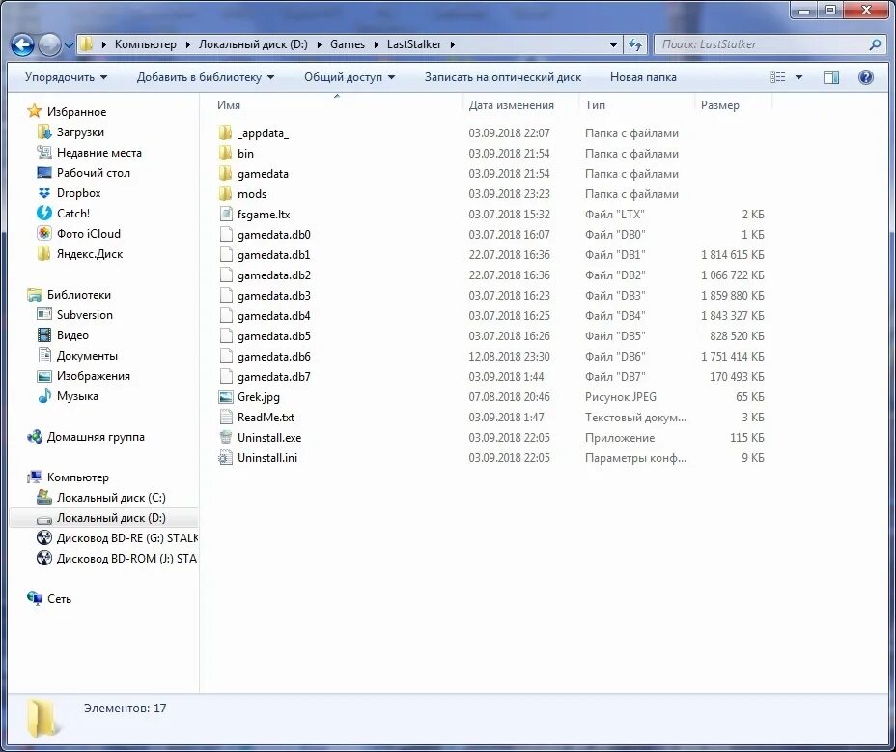896x752 pixels.
Task: Open the Документы library
Action: pyautogui.click(x=87, y=356)
